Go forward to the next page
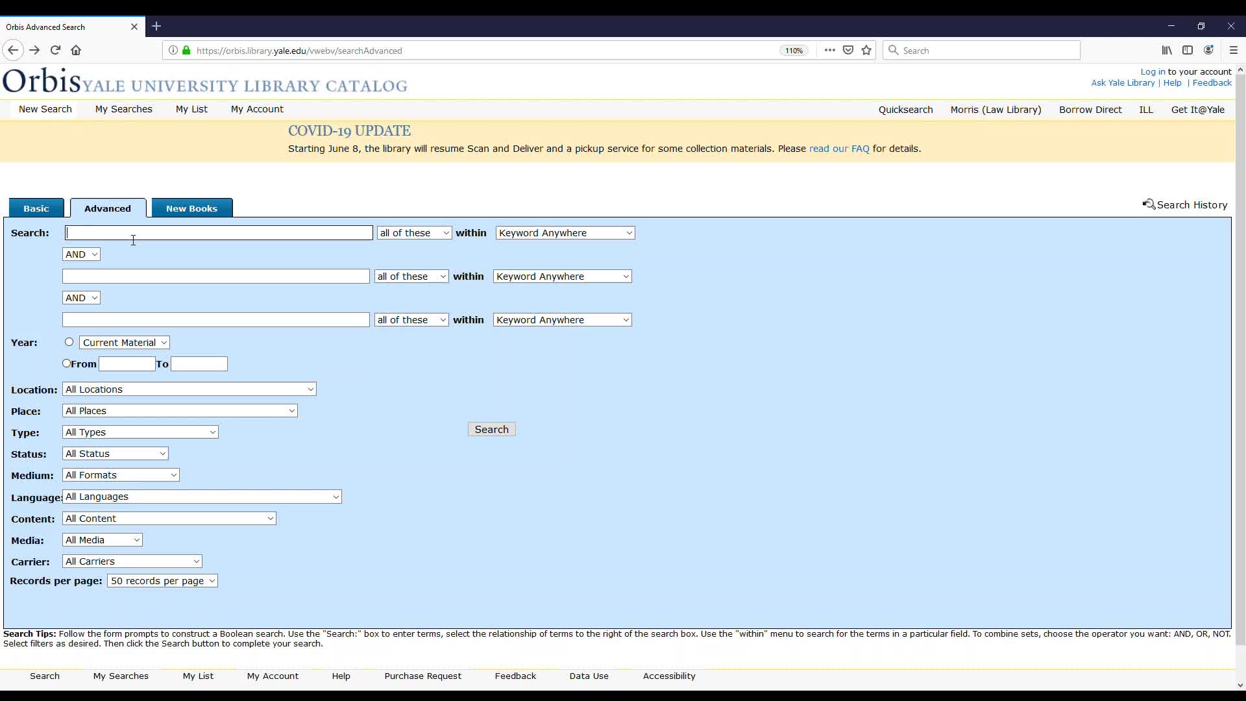This screenshot has height=701, width=1246. 34,50
